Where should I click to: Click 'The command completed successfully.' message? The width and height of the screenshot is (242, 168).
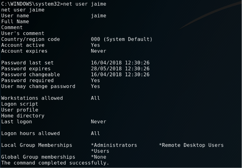point(55,163)
